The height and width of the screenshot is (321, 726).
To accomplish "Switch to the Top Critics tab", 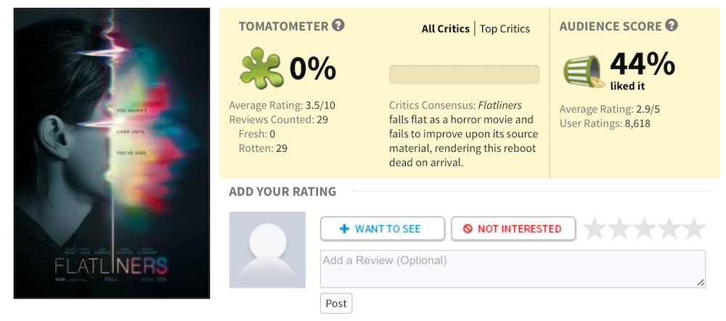I will (505, 29).
